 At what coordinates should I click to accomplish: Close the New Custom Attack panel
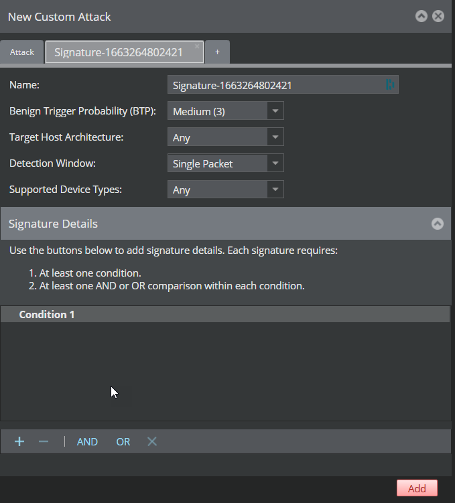[438, 16]
